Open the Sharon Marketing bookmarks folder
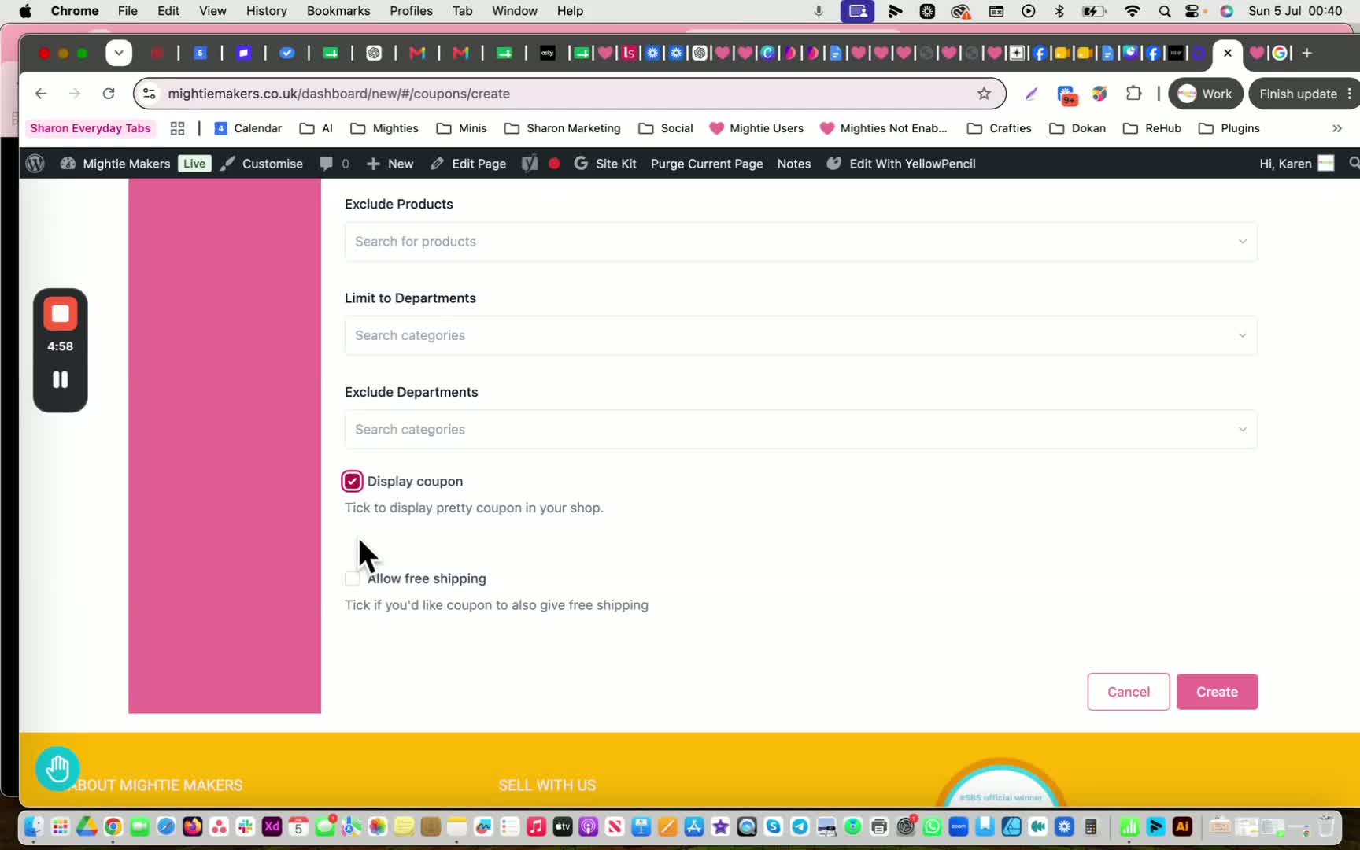This screenshot has width=1360, height=850. pos(562,128)
